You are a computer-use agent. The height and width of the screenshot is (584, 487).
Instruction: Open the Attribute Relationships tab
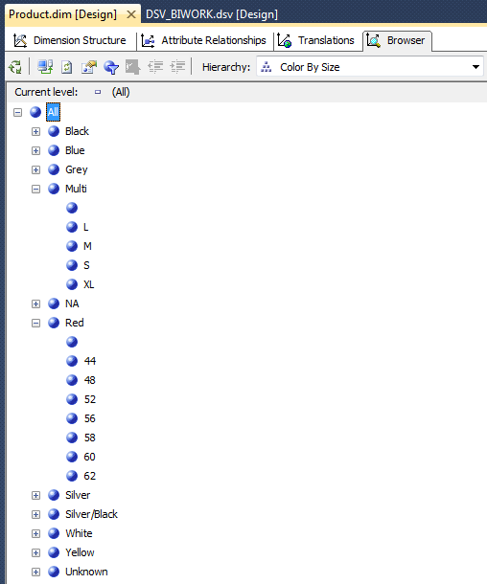click(x=203, y=40)
